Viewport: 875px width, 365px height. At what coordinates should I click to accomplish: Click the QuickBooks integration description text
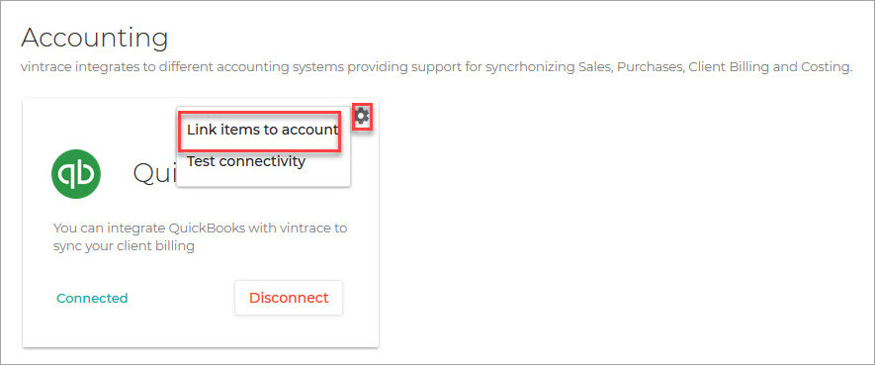[x=200, y=236]
